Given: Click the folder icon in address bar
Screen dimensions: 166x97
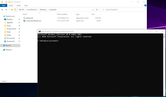Looking at the screenshot, I should click(15, 10).
